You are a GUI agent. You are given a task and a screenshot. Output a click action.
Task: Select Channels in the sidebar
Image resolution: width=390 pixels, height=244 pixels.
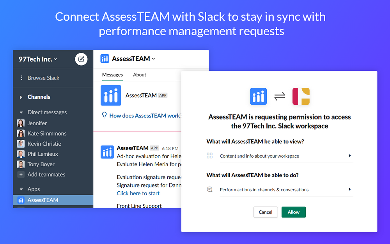pyautogui.click(x=39, y=97)
